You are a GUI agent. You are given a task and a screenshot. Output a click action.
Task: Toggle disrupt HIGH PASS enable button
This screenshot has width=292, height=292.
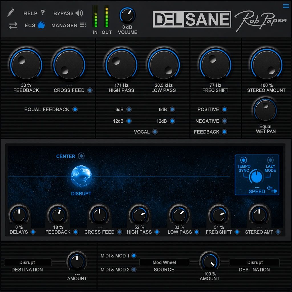click(157, 232)
